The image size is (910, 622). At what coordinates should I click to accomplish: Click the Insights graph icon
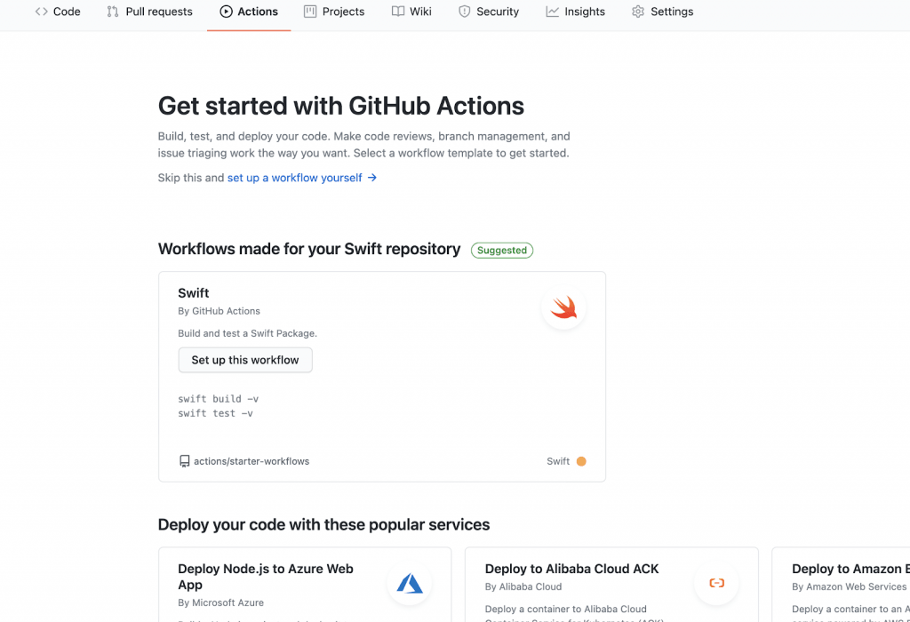[x=553, y=12]
